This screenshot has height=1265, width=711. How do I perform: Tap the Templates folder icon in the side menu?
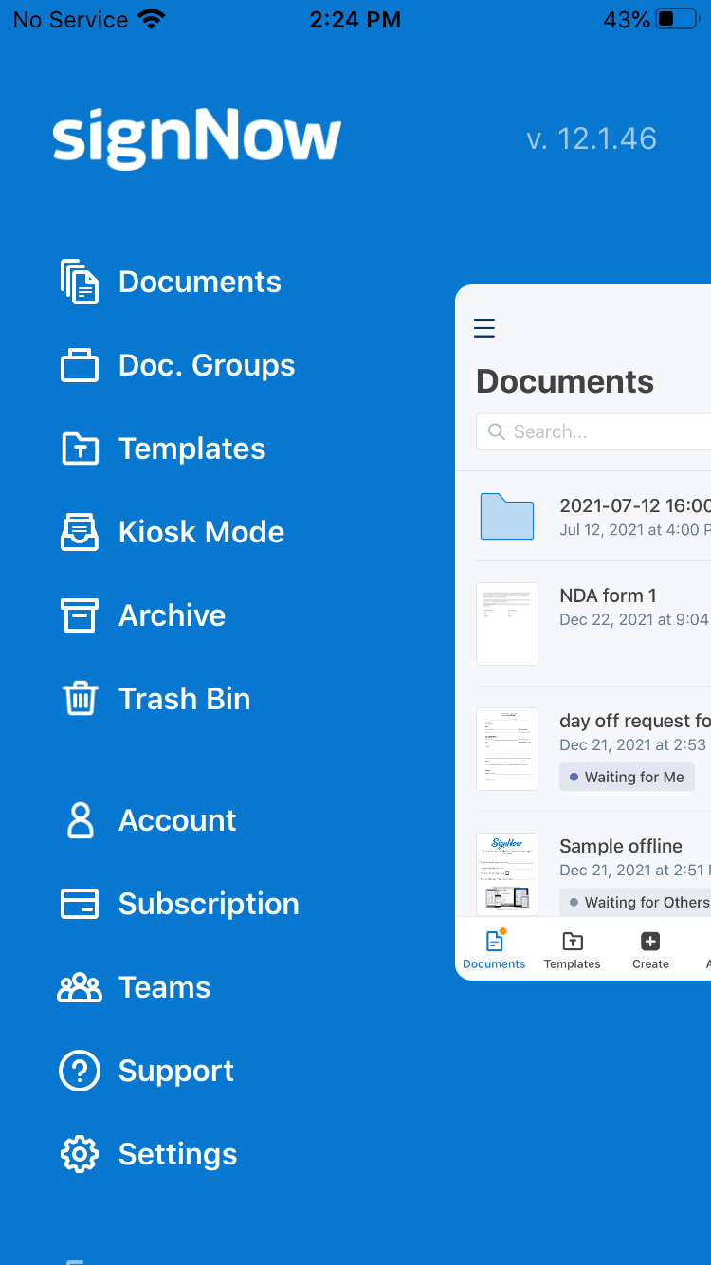(80, 449)
